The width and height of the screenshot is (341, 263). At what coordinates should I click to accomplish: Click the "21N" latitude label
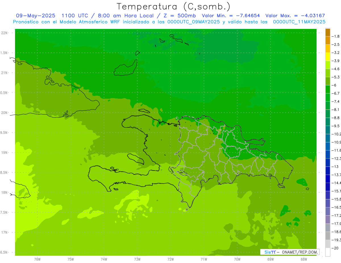coord(4,73)
